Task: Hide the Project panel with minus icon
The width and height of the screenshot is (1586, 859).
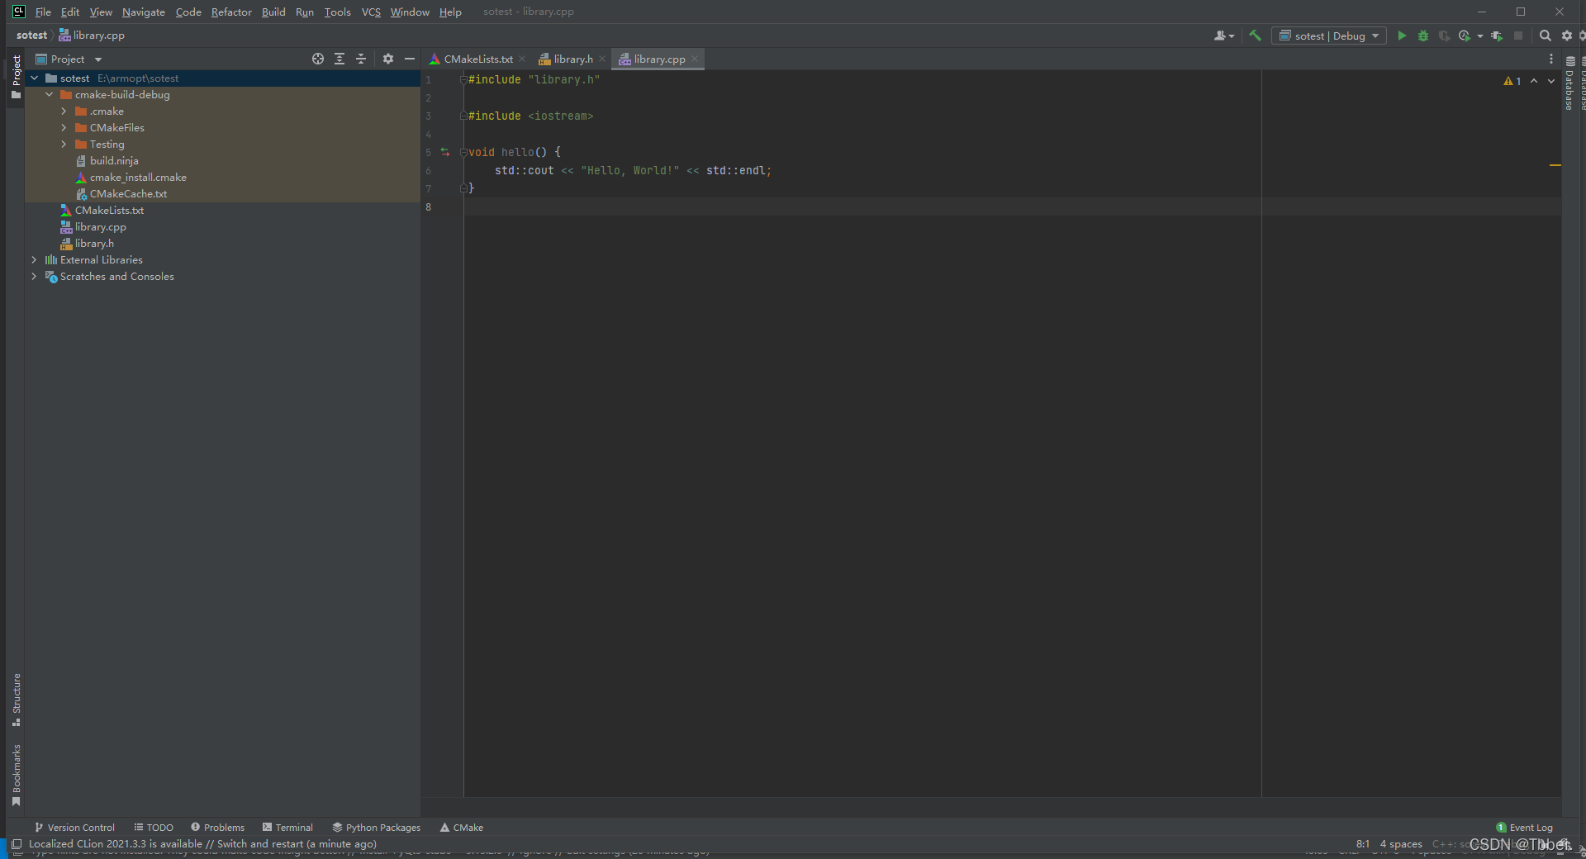Action: [x=409, y=59]
